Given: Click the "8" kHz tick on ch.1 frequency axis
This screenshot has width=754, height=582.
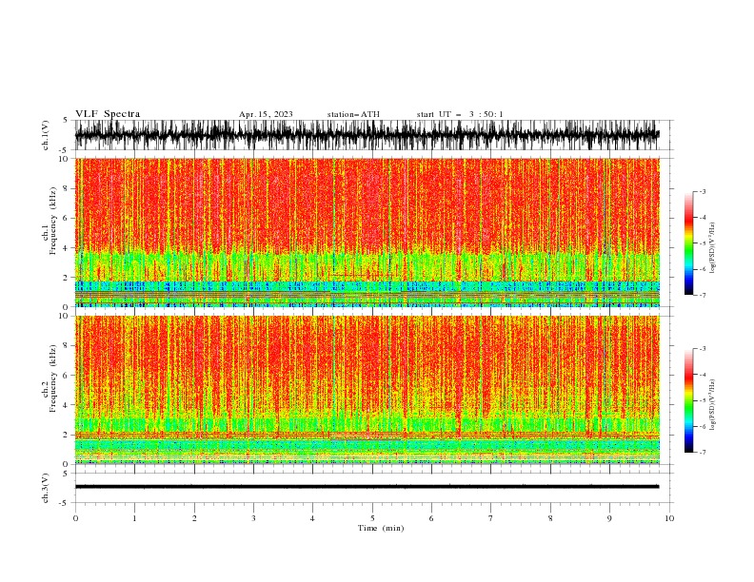Looking at the screenshot, I should coord(66,188).
